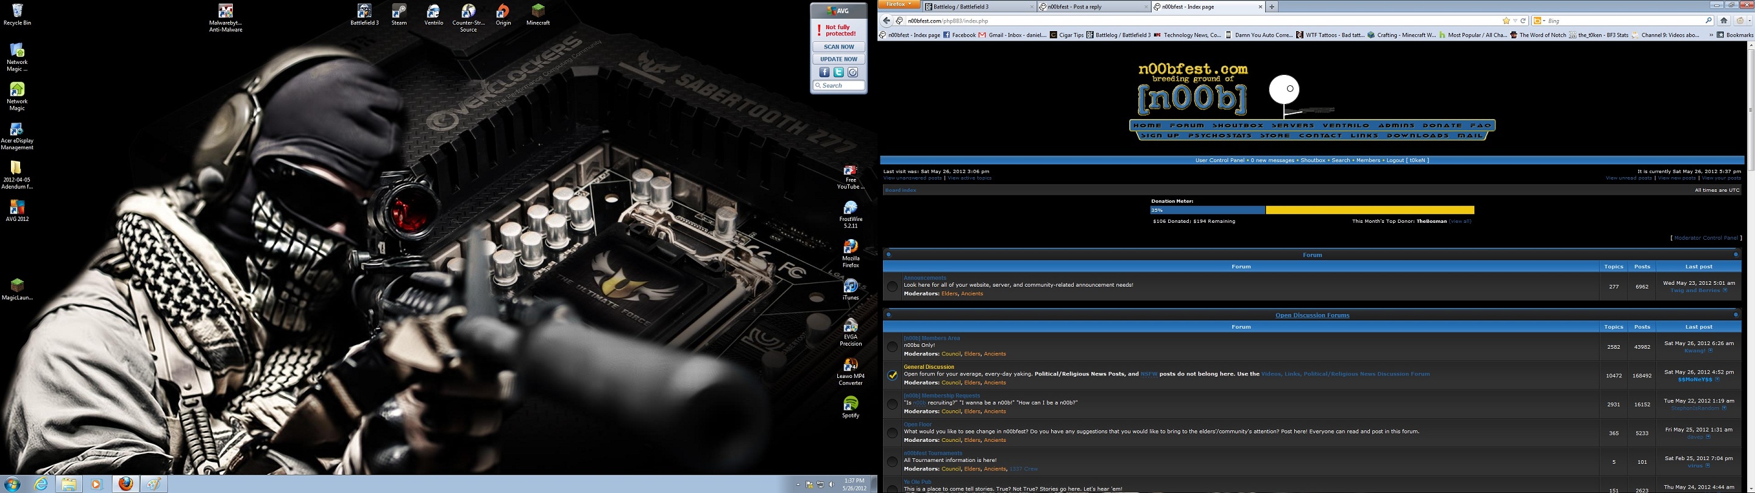Launch Spotify from the desktop
The height and width of the screenshot is (493, 1755).
coord(850,407)
